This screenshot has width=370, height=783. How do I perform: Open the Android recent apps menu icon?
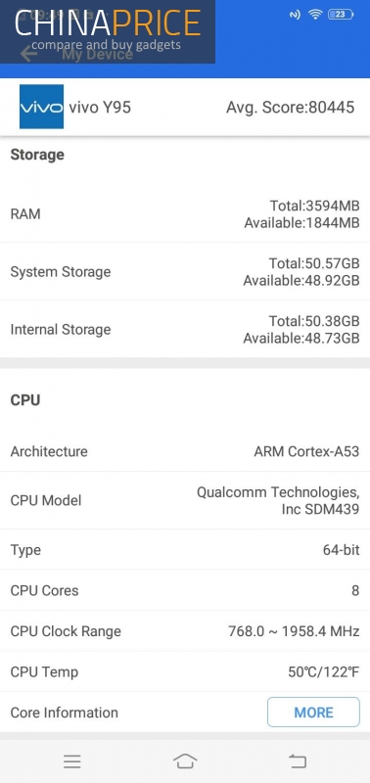click(72, 761)
